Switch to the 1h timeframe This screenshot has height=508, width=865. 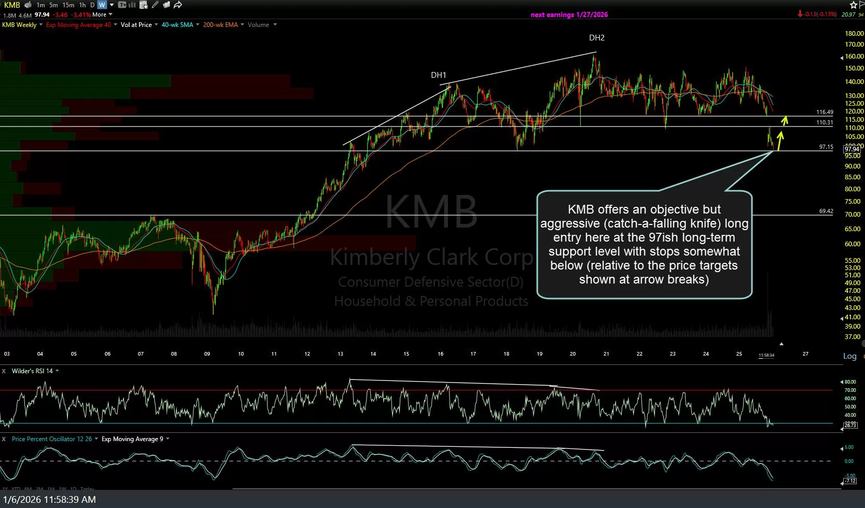82,5
